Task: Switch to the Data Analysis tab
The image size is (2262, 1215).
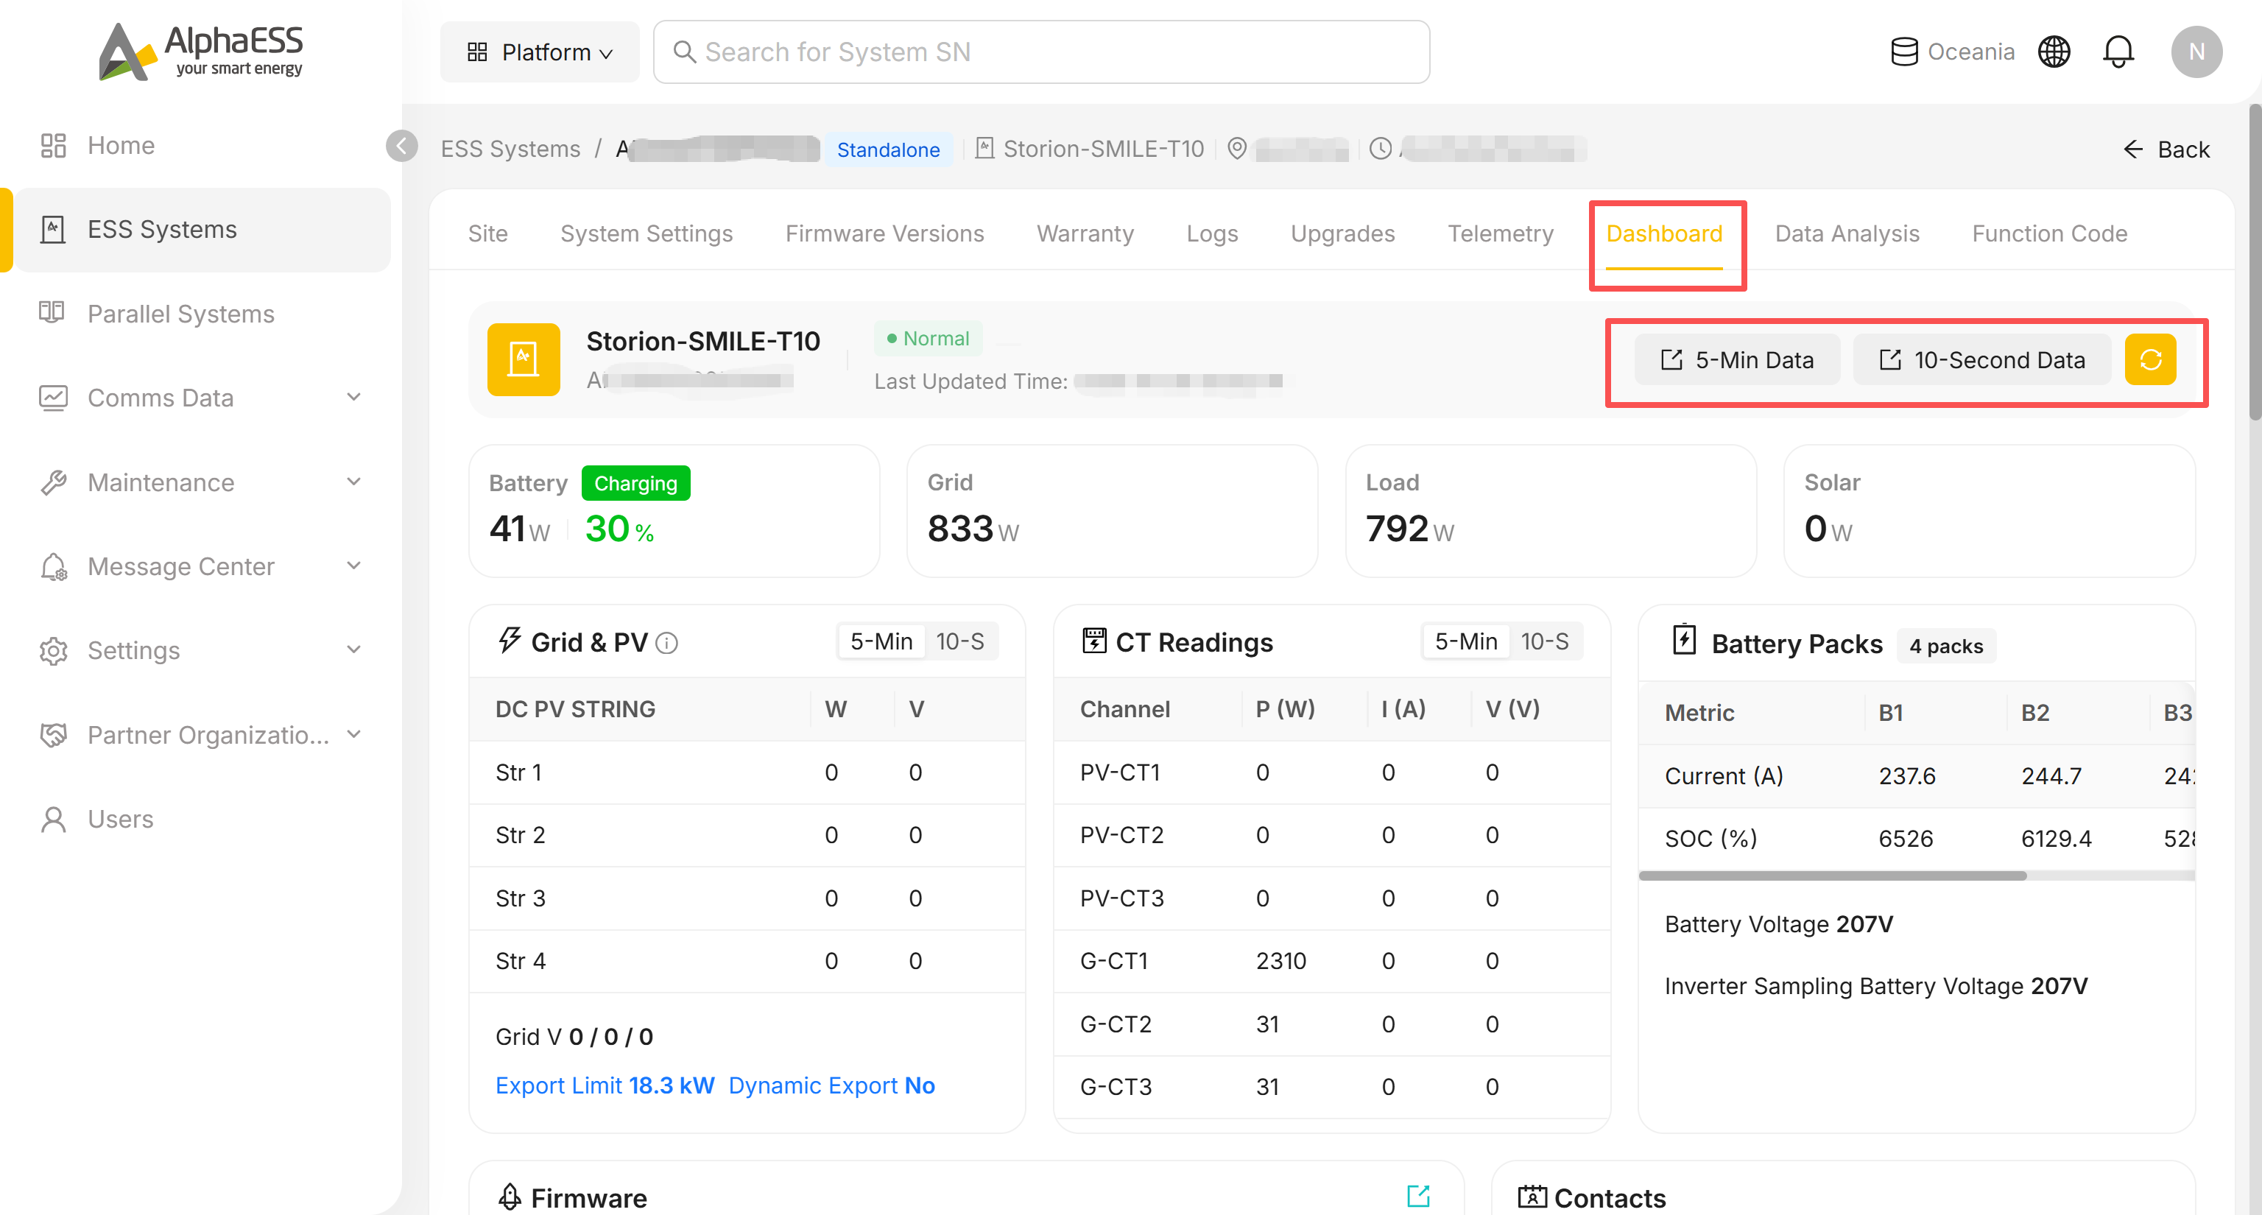Action: tap(1847, 233)
